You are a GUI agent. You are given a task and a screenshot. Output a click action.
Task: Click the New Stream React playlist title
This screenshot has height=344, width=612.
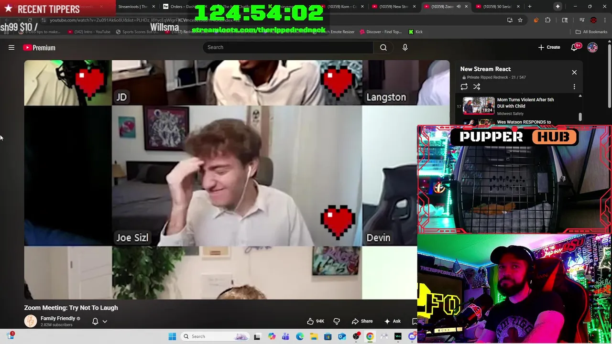point(485,69)
